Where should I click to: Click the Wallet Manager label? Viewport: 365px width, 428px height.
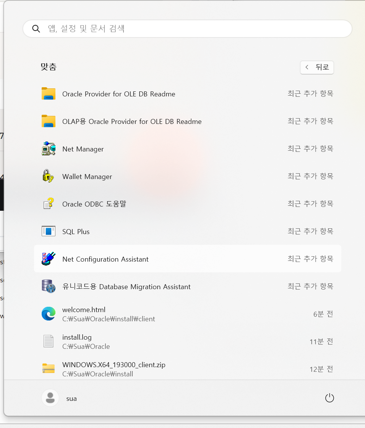pos(87,177)
